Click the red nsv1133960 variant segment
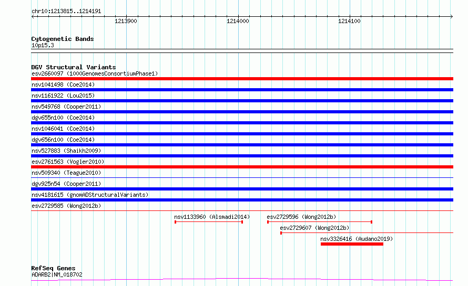Image resolution: width=468 pixels, height=286 pixels. tap(209, 222)
